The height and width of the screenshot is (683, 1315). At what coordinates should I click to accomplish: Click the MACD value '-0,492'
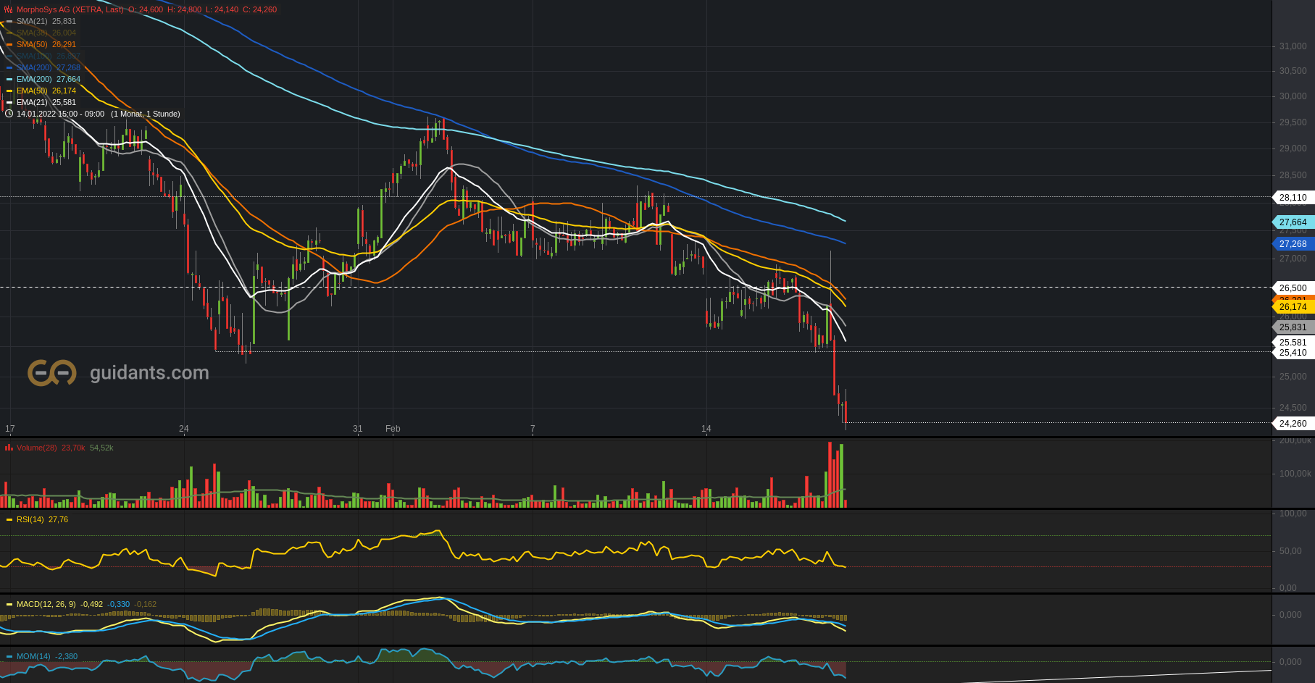[x=91, y=604]
